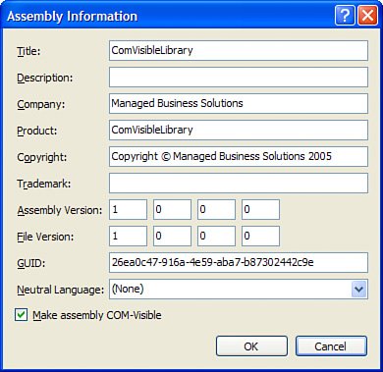The image size is (383, 372).
Task: Open the Neutral Language dropdown arrow
Action: (x=358, y=290)
